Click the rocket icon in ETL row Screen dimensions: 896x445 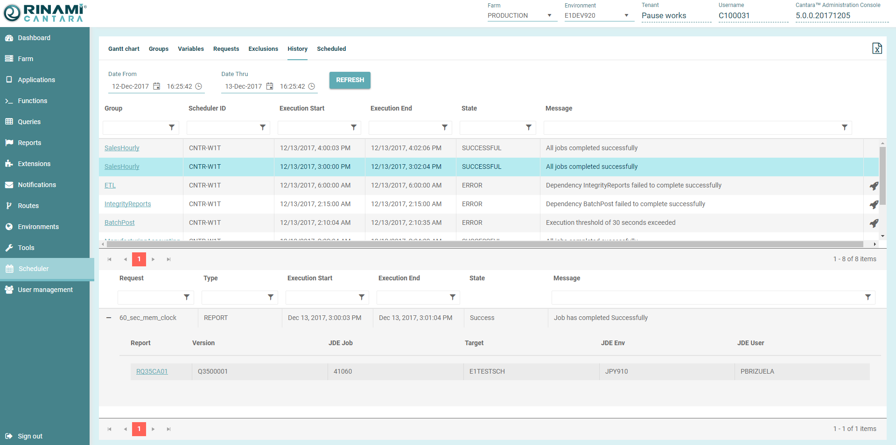click(x=874, y=186)
